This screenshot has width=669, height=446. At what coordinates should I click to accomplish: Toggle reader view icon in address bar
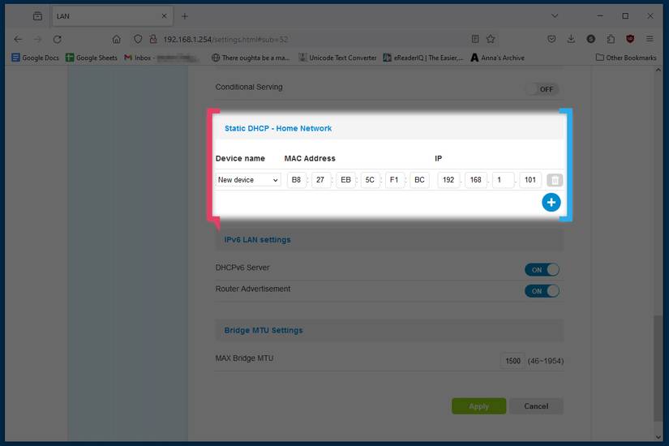pos(475,39)
